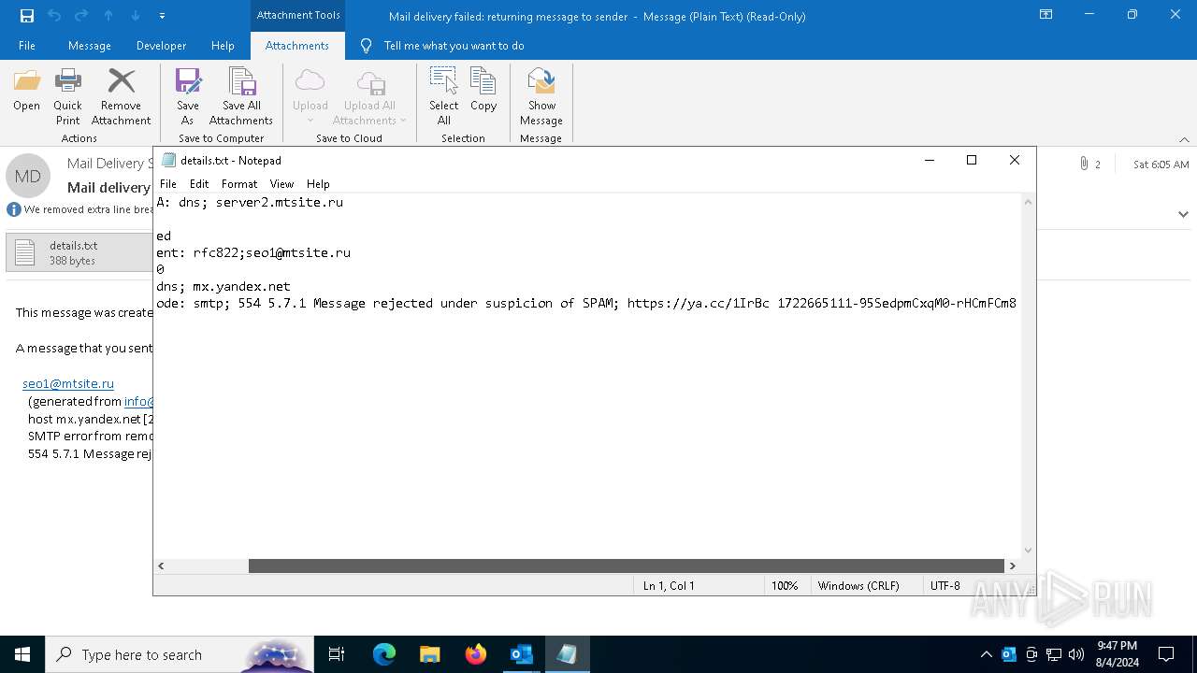Click the 100% zoom status in Notepad
Screen dimensions: 1197x673
[785, 586]
